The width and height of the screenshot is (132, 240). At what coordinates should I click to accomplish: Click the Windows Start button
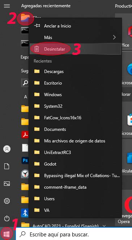[7, 233]
